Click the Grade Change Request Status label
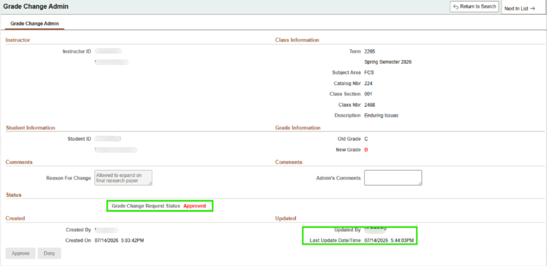 click(x=146, y=206)
